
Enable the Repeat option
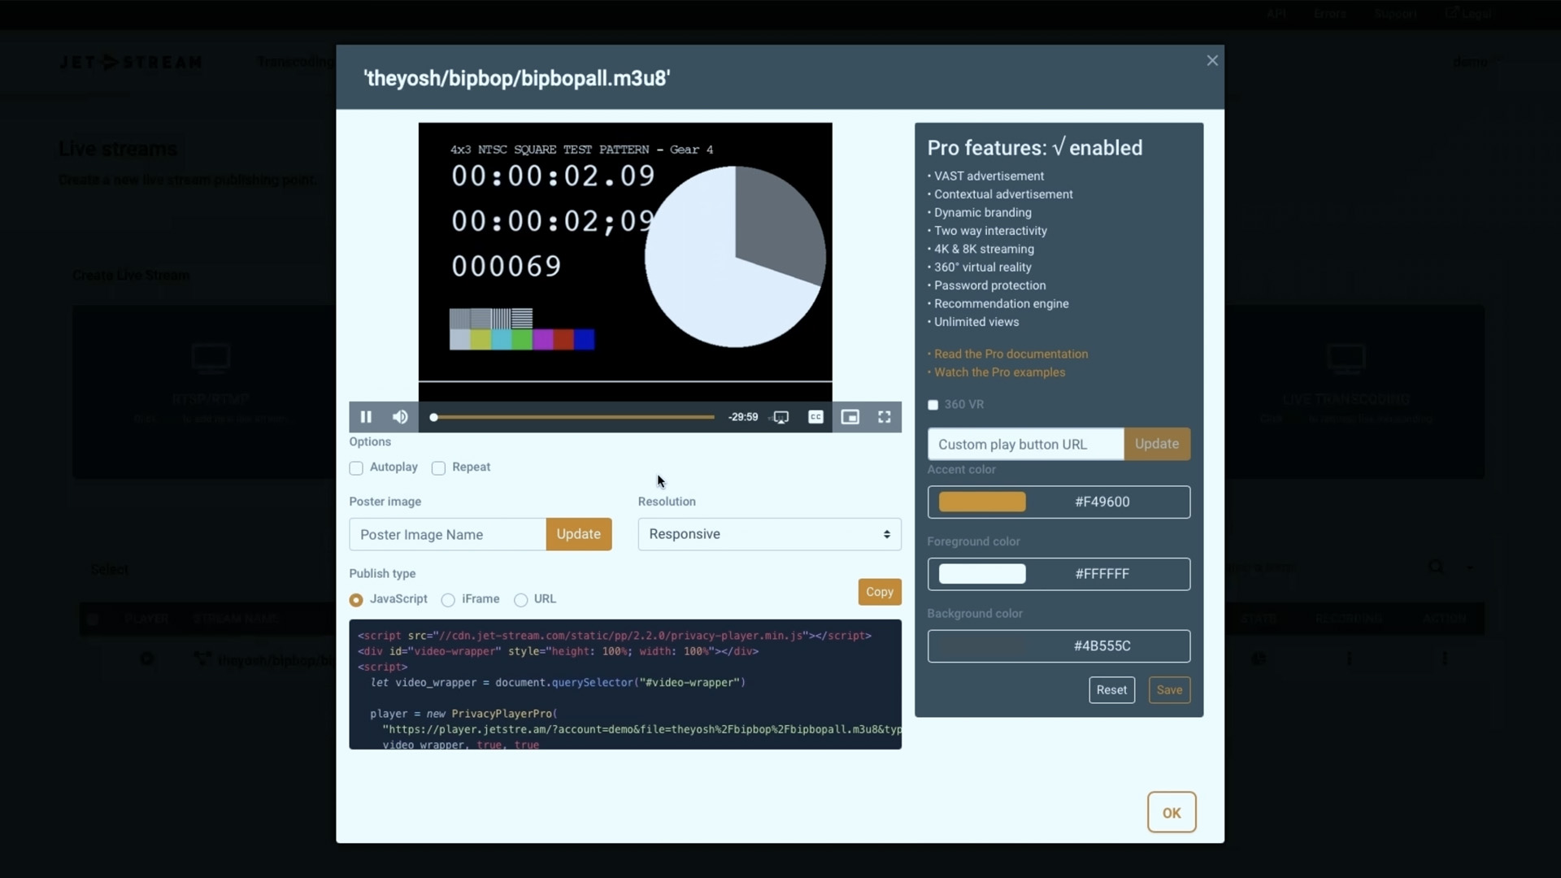pyautogui.click(x=439, y=467)
